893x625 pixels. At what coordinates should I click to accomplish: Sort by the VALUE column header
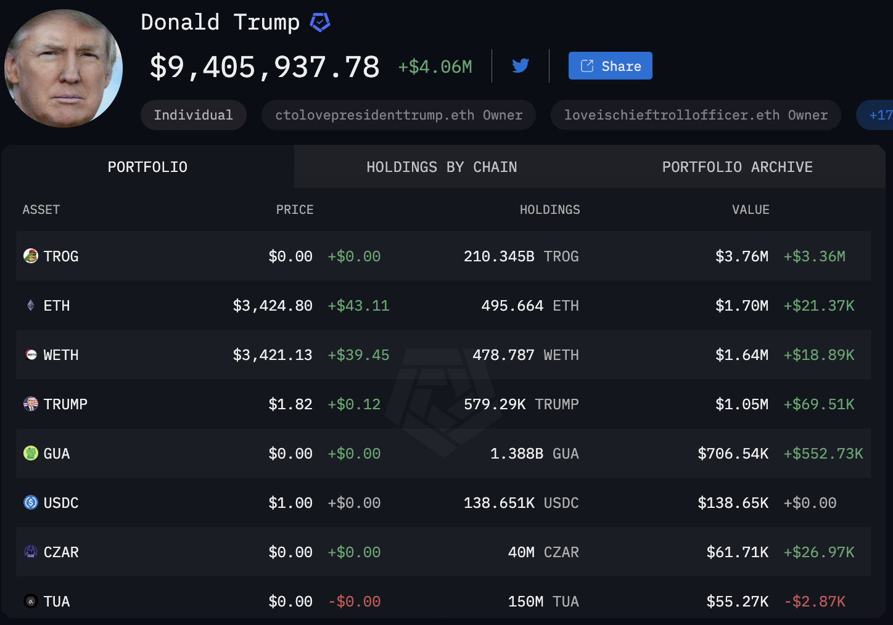(751, 210)
